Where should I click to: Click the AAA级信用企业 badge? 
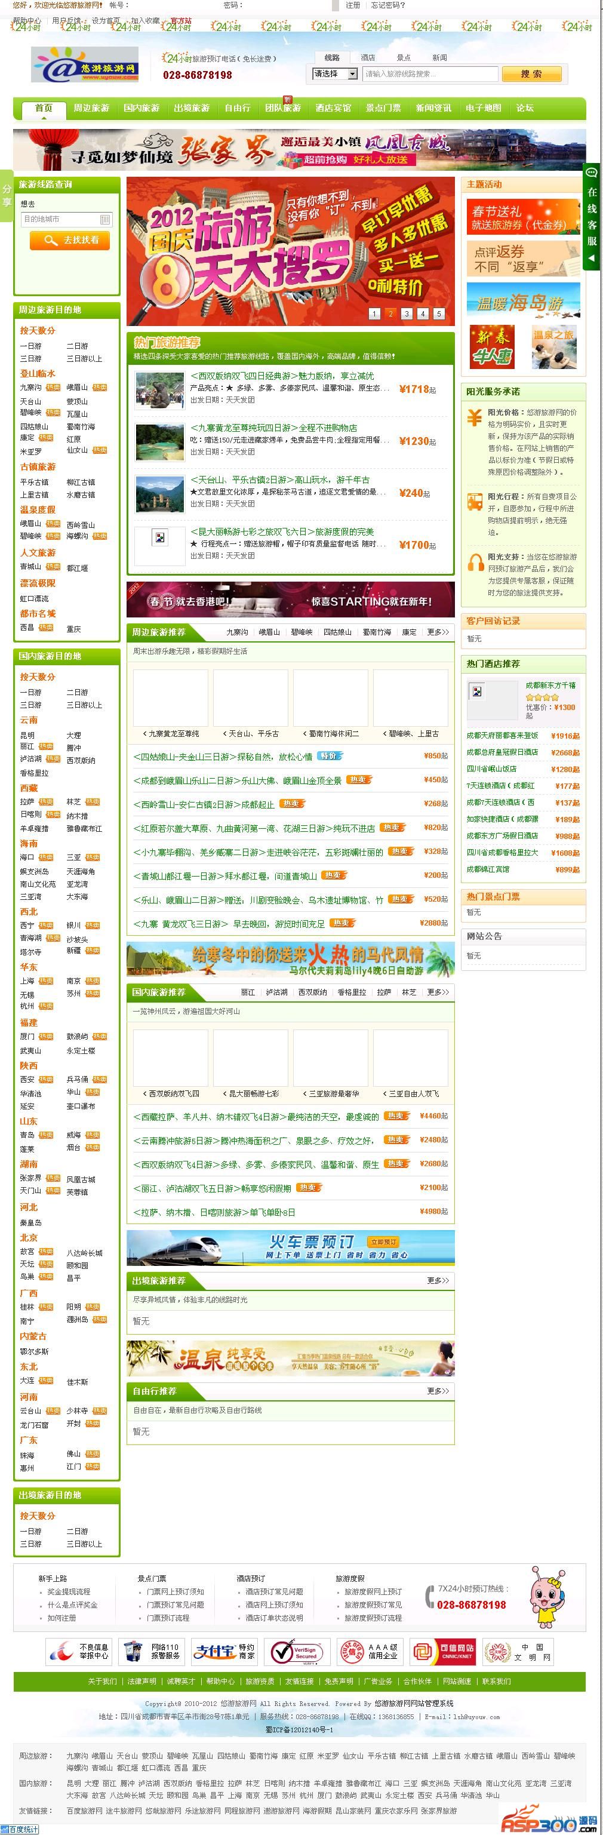(x=370, y=1651)
